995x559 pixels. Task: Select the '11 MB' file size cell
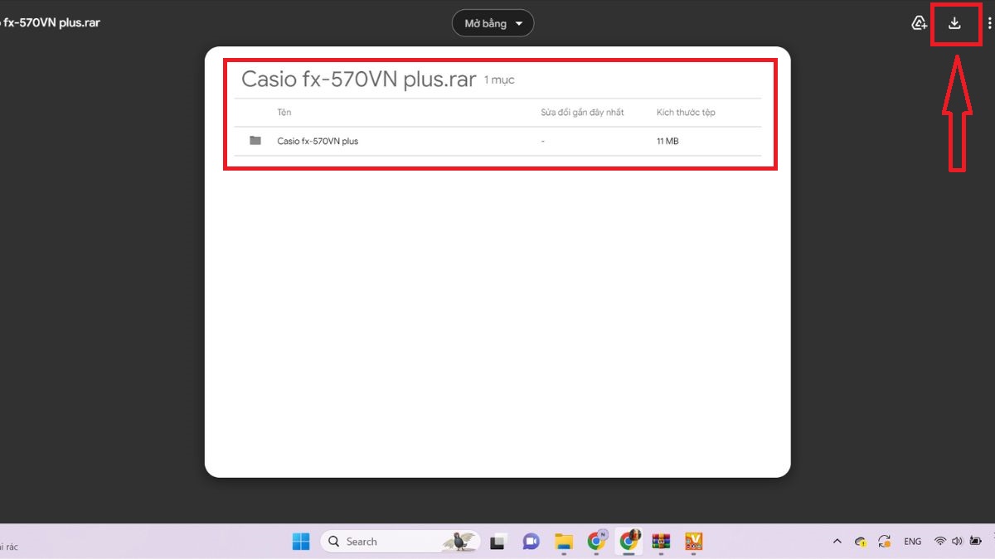point(667,141)
